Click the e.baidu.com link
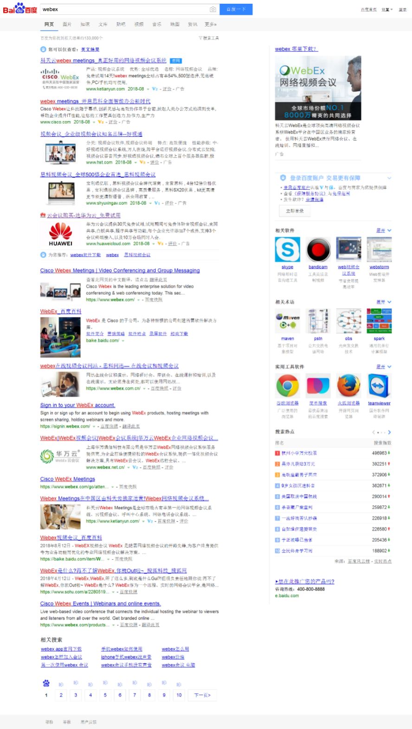This screenshot has width=412, height=729. point(287,595)
